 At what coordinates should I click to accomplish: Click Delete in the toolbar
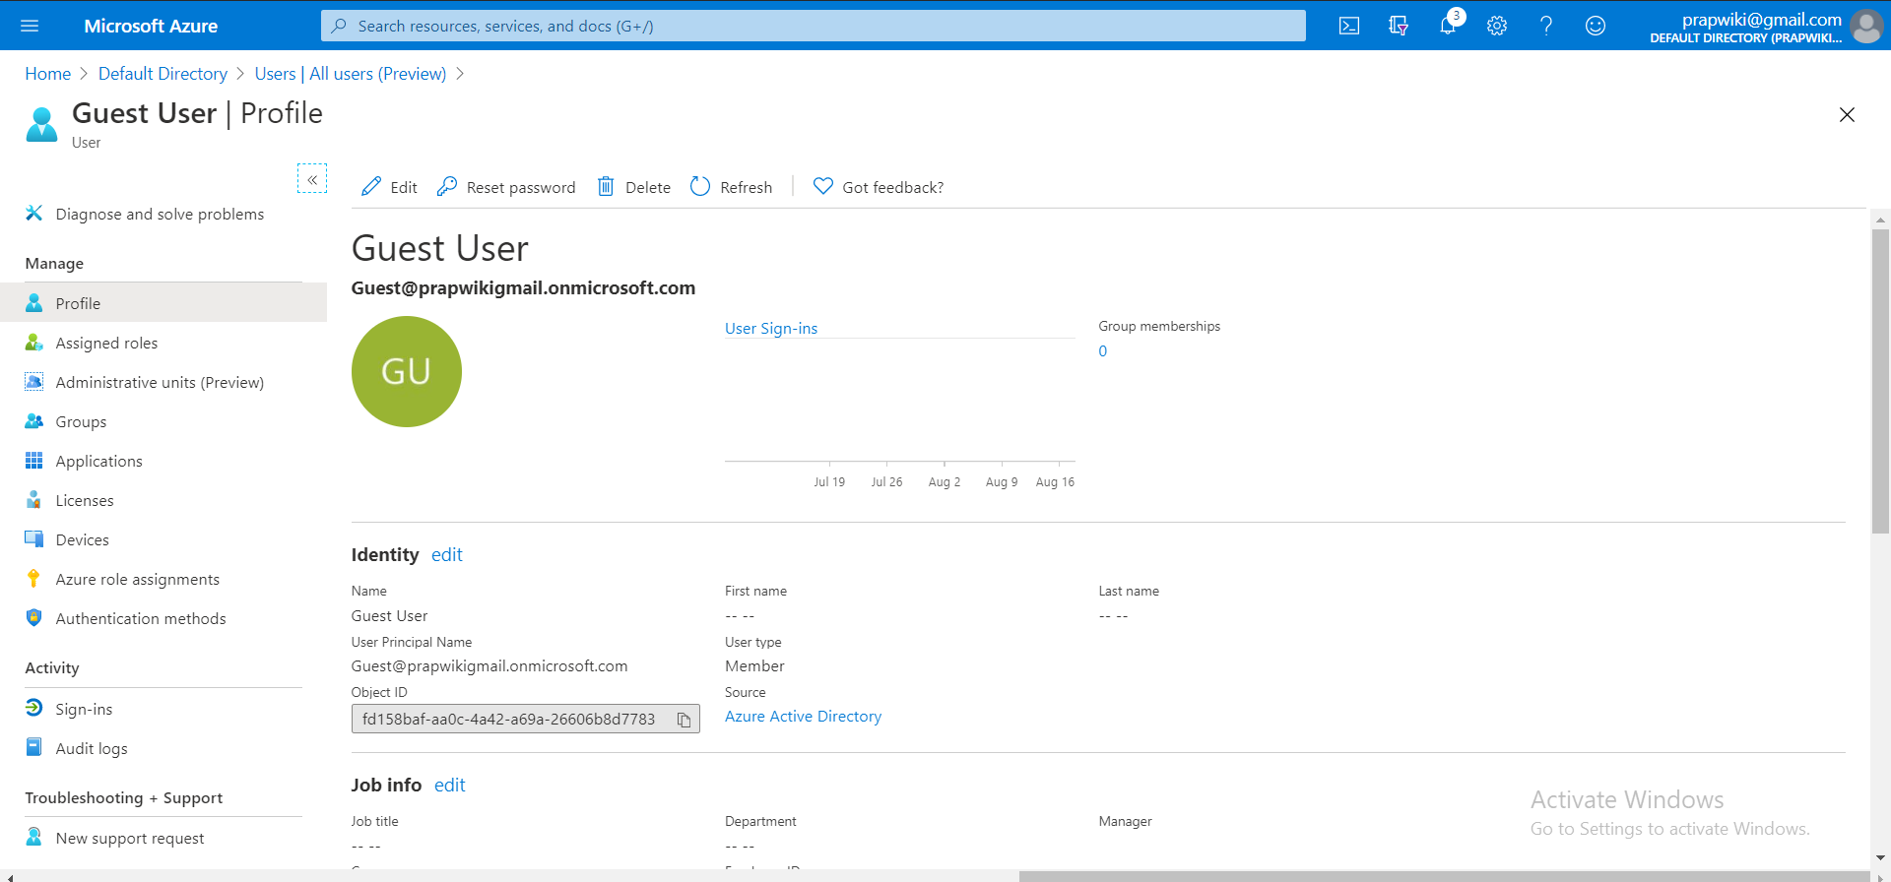pyautogui.click(x=634, y=187)
